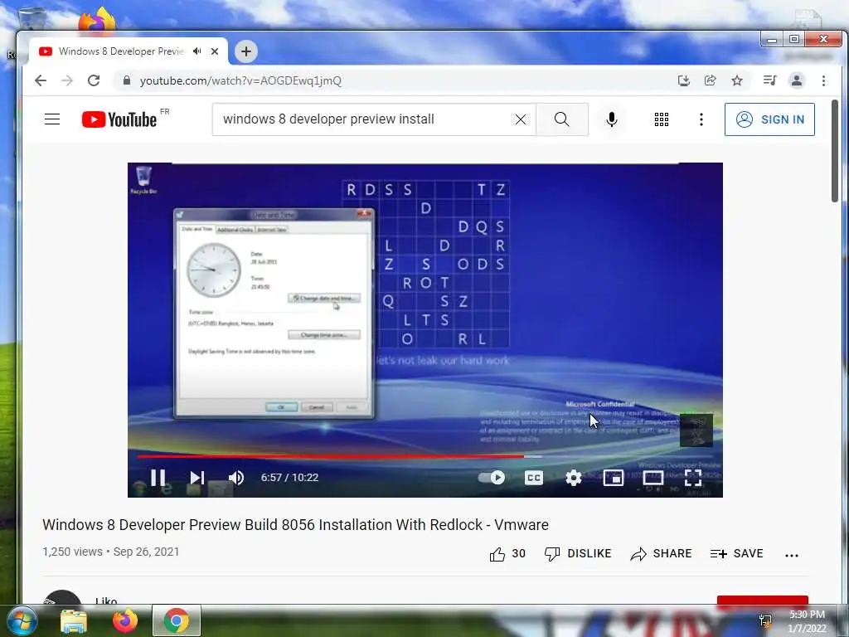The width and height of the screenshot is (849, 637).
Task: Open the Windows Start menu
Action: tap(22, 620)
